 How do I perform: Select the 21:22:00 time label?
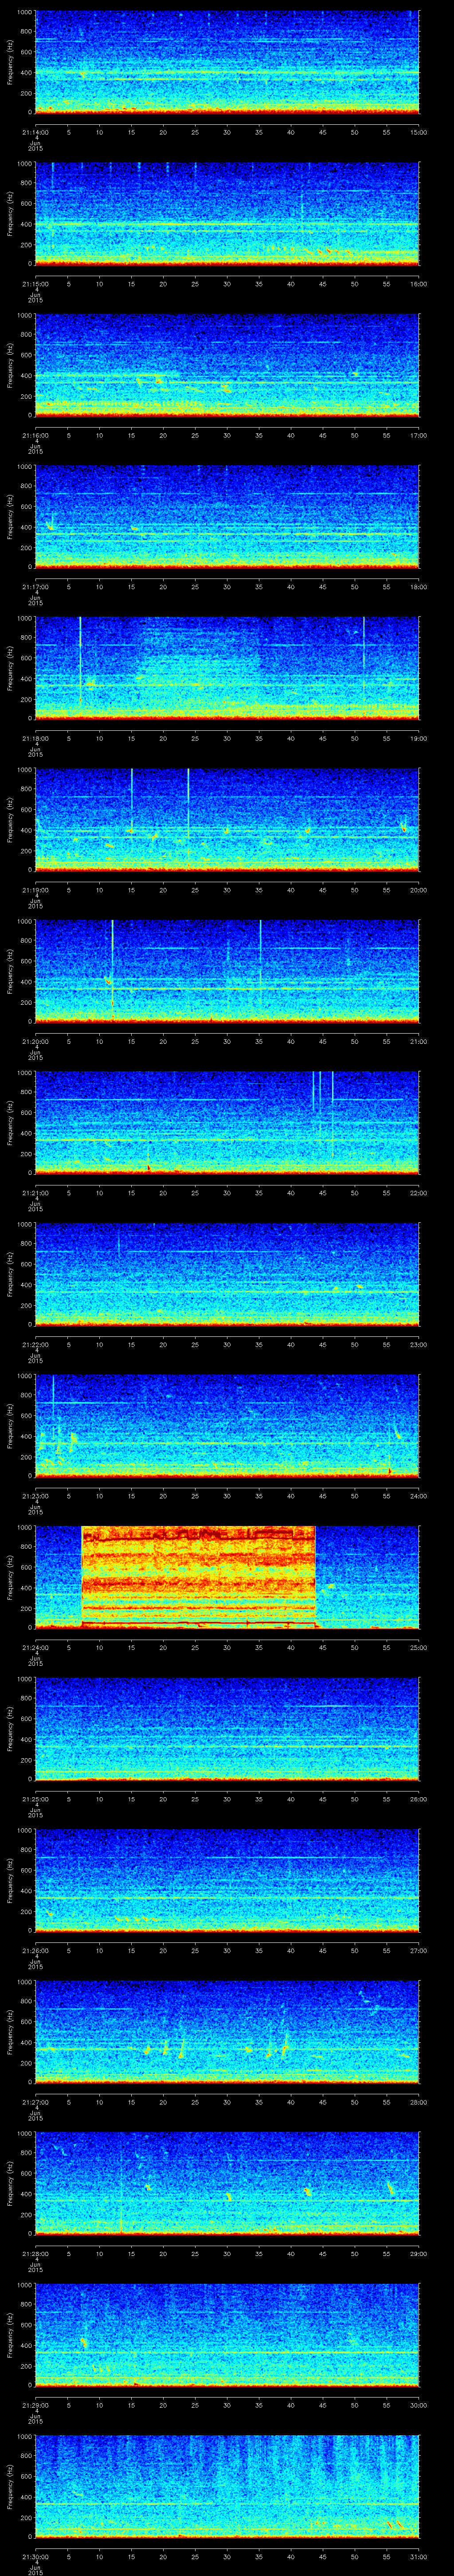pyautogui.click(x=35, y=1344)
